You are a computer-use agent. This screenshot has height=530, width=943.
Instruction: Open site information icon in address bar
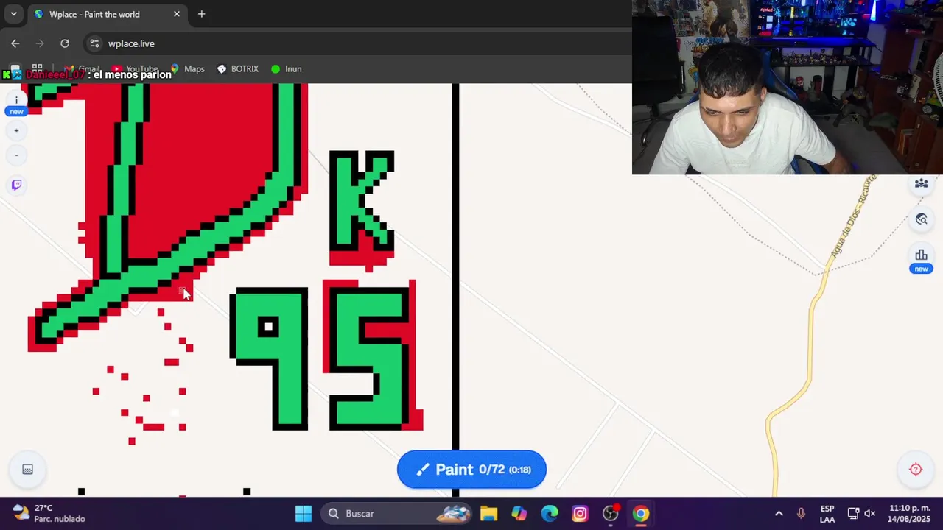pos(94,43)
